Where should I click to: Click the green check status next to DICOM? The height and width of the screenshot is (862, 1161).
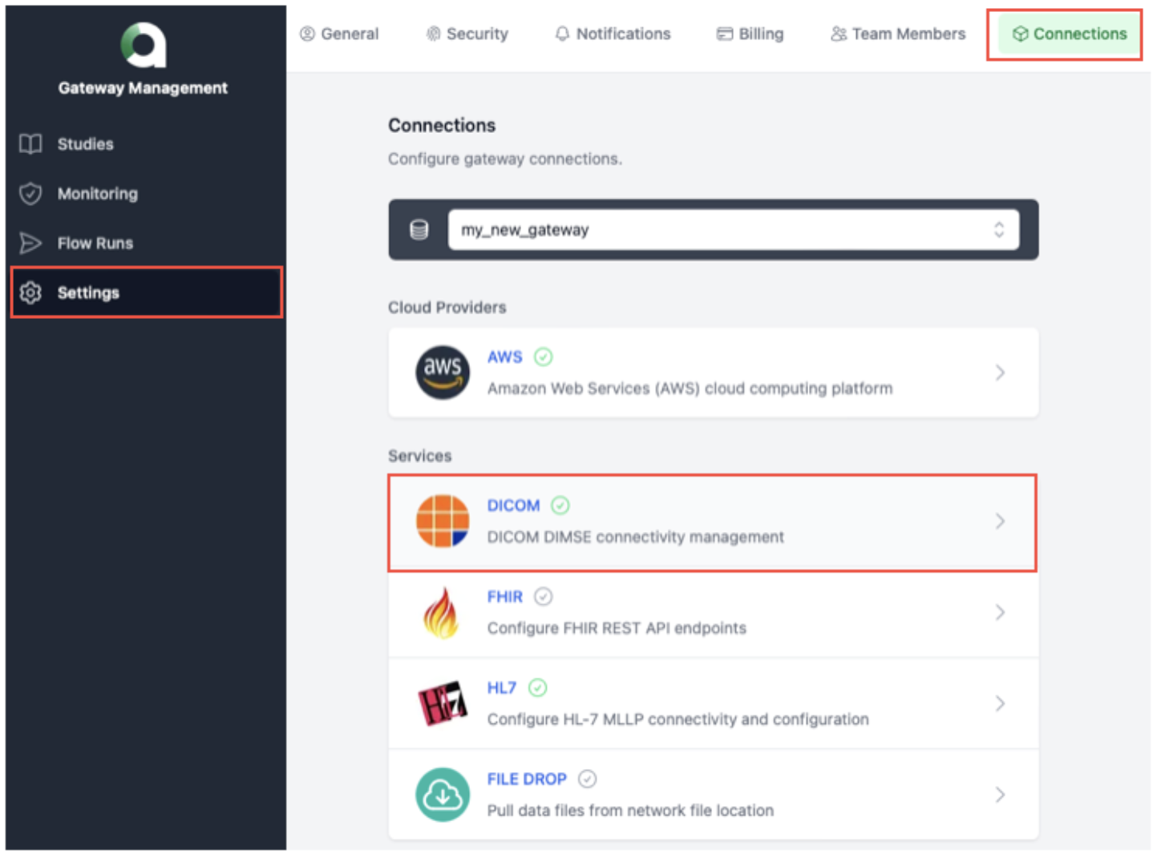click(x=560, y=506)
